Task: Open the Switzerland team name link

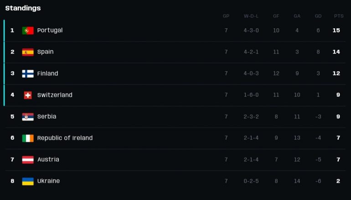Action: point(55,95)
